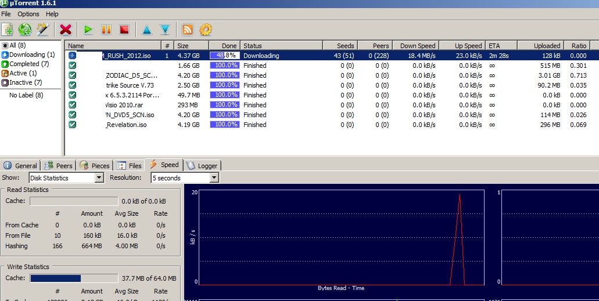The image size is (599, 301).
Task: Click the check icon of N_DVD5_SCN.iso row
Action: tap(72, 115)
